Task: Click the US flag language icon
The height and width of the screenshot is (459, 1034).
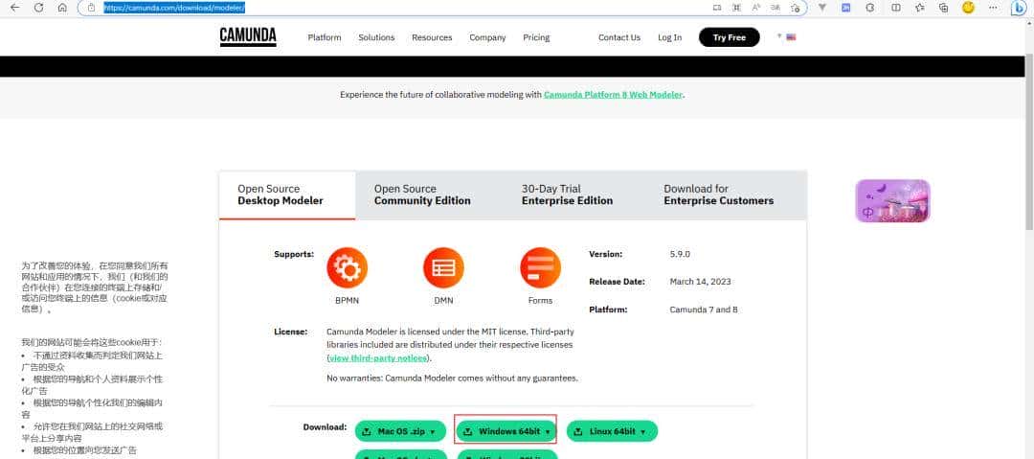Action: [792, 37]
